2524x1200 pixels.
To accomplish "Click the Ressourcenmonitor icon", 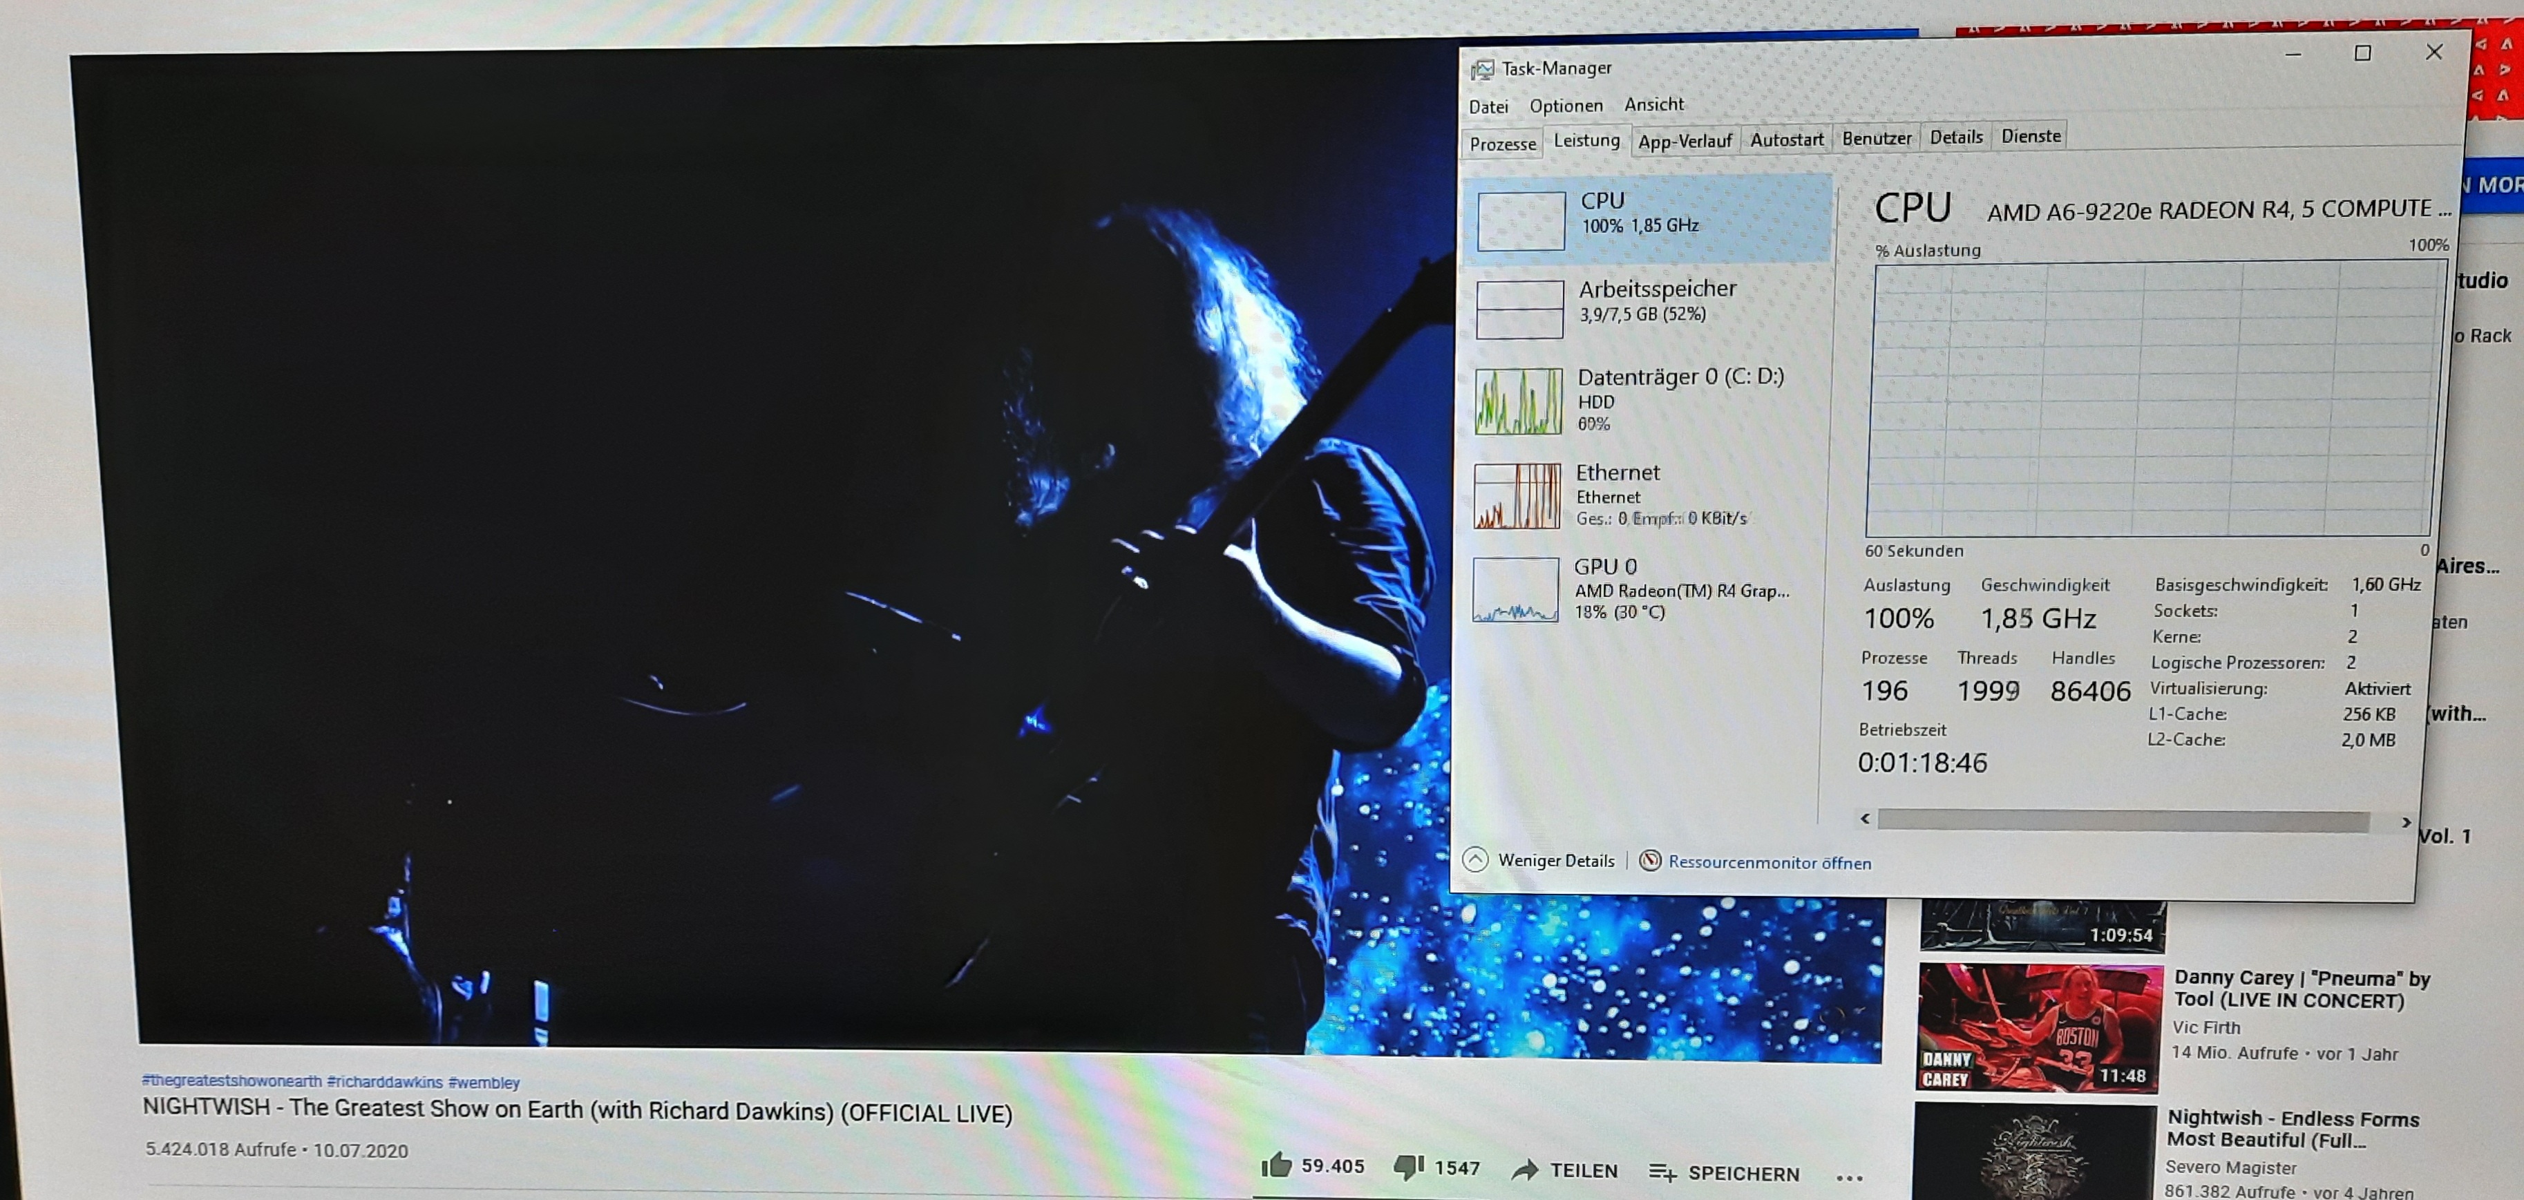I will [1650, 860].
